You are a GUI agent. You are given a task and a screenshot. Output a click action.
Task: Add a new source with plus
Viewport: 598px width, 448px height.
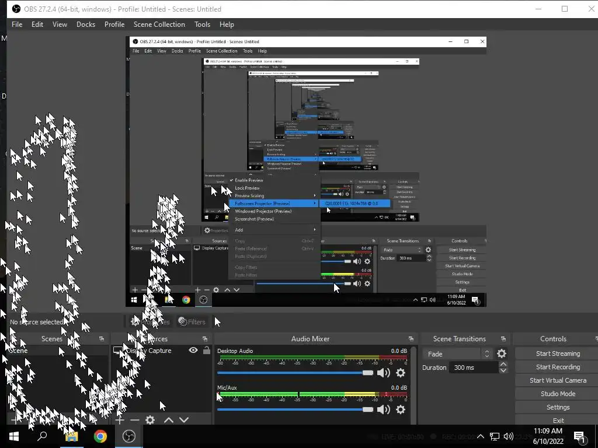point(120,420)
